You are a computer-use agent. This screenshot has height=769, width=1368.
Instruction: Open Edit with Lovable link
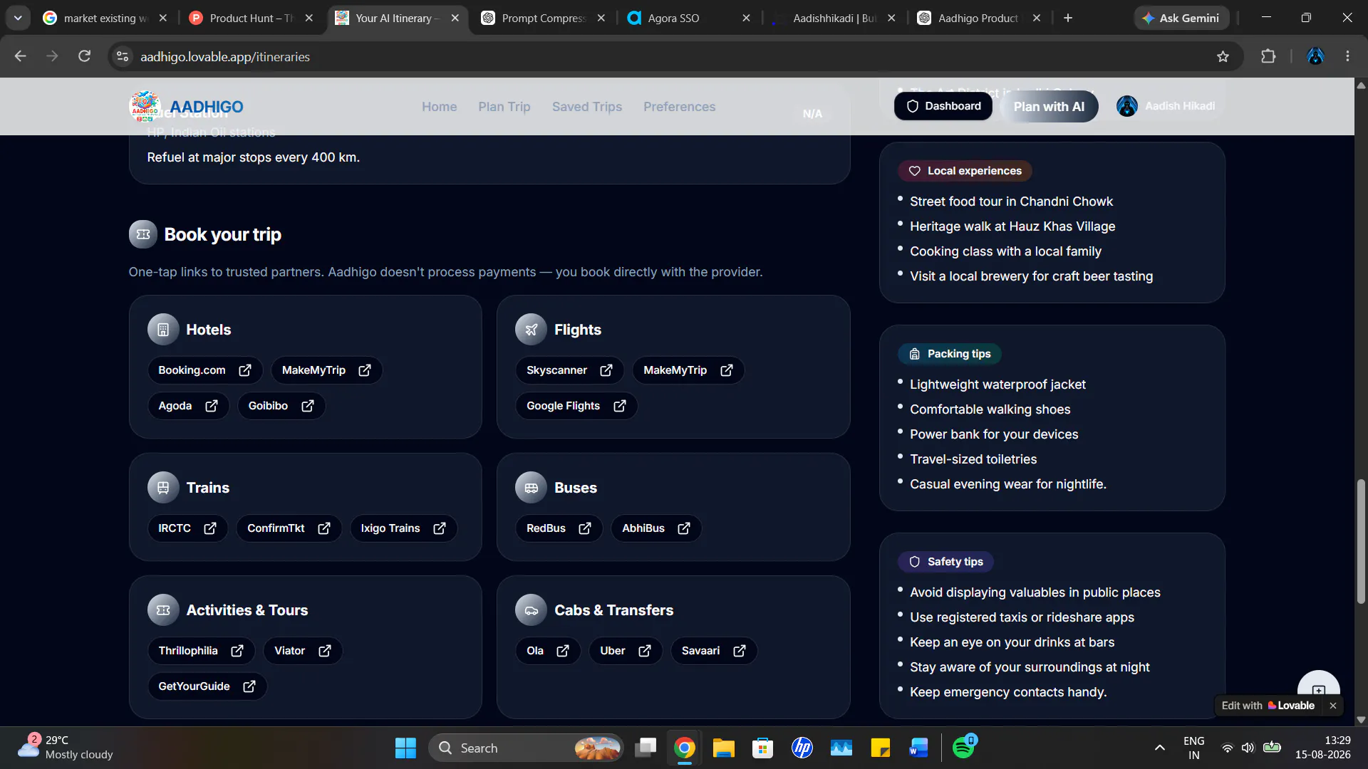pyautogui.click(x=1268, y=706)
